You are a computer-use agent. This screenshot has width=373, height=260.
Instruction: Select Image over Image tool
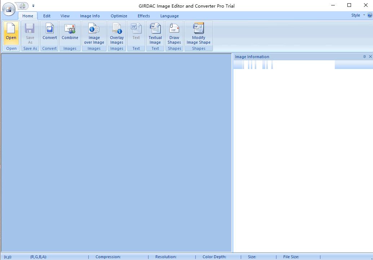point(94,33)
